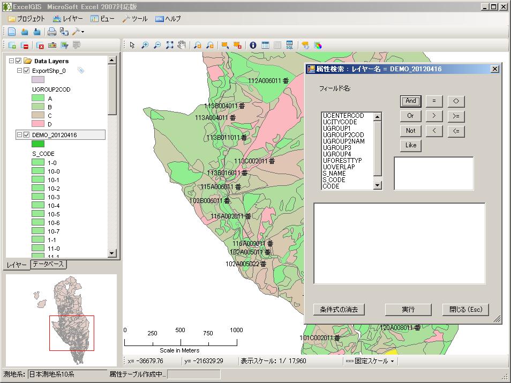Screen dimensions: 511x383
Task: Toggle the DEMO_20120416 layer visibility checkbox
Action: point(27,135)
